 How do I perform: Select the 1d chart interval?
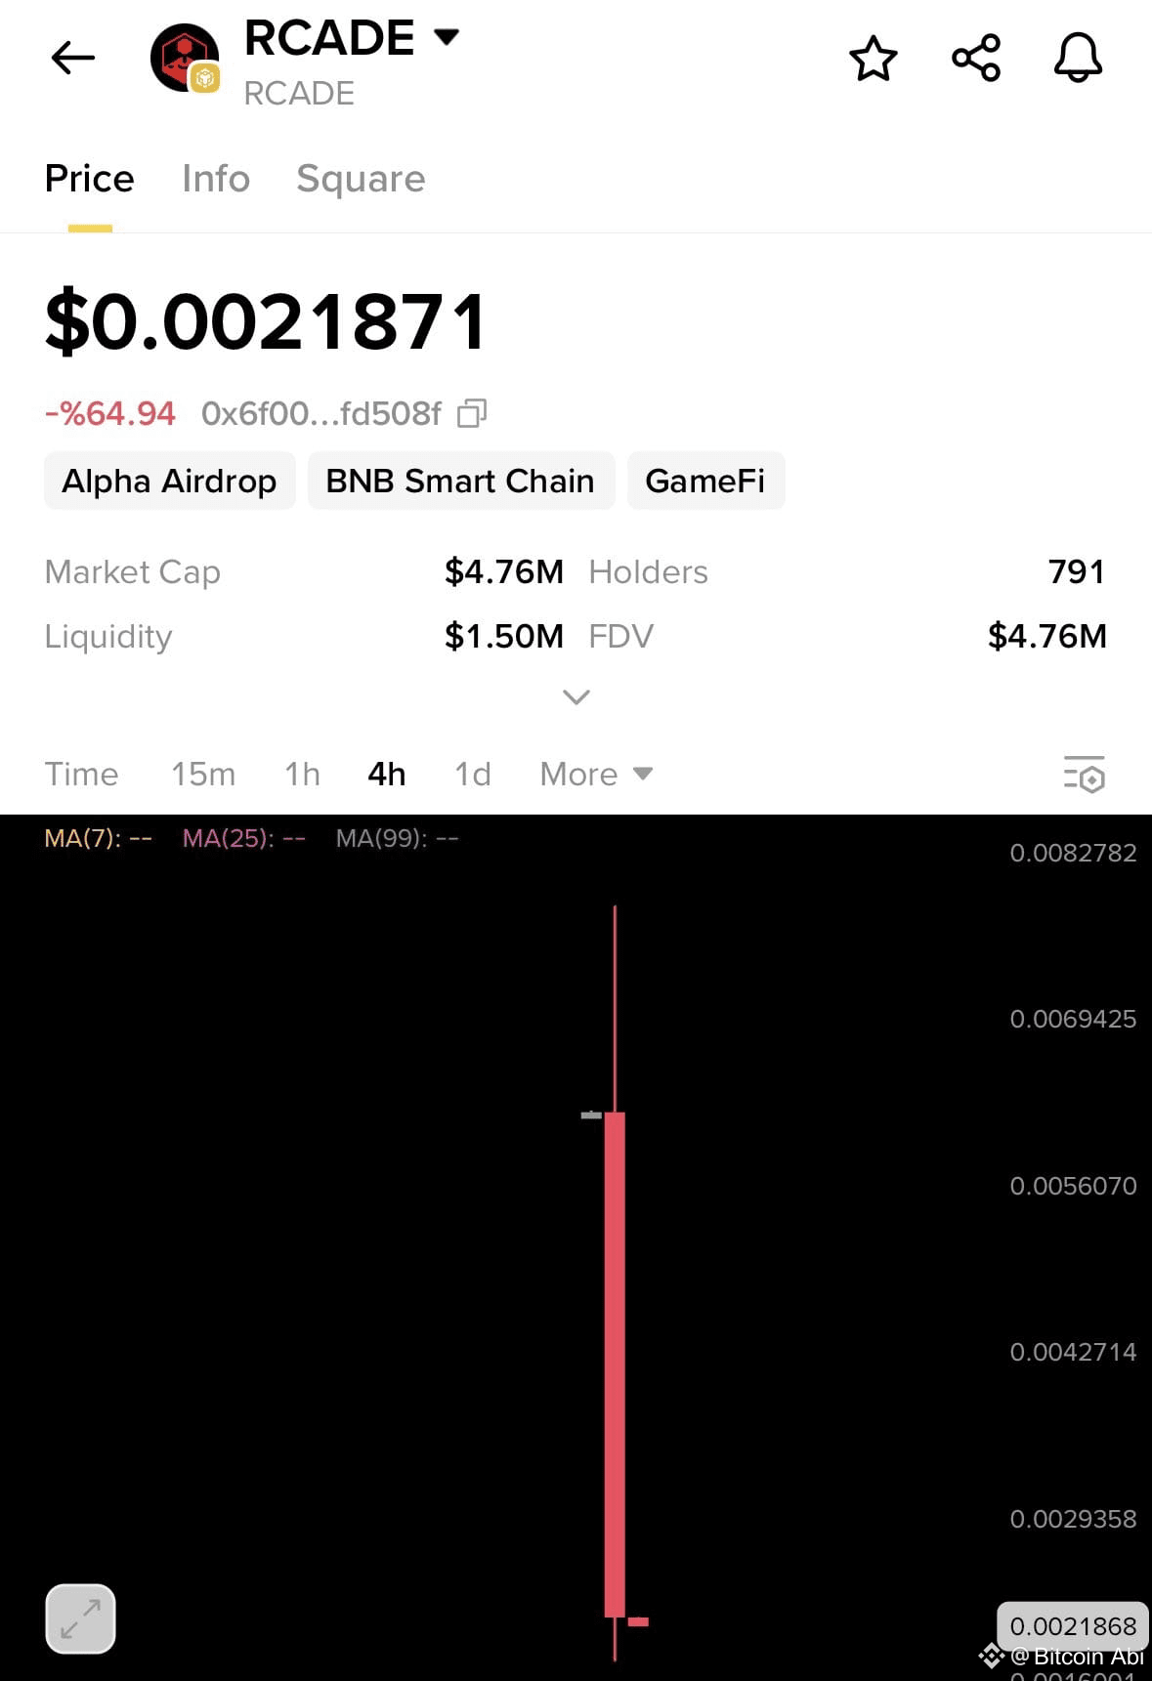click(x=473, y=775)
